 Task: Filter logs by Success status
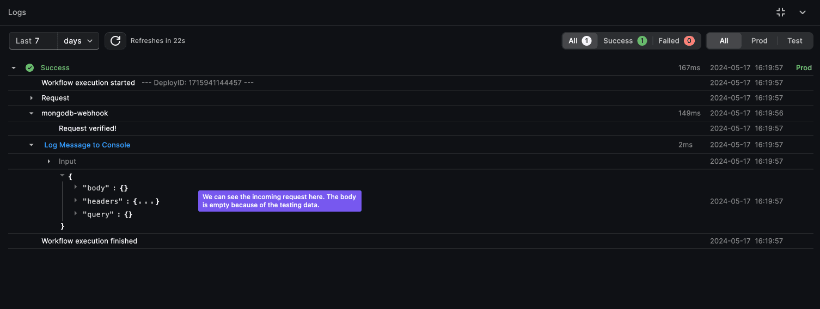tap(625, 41)
